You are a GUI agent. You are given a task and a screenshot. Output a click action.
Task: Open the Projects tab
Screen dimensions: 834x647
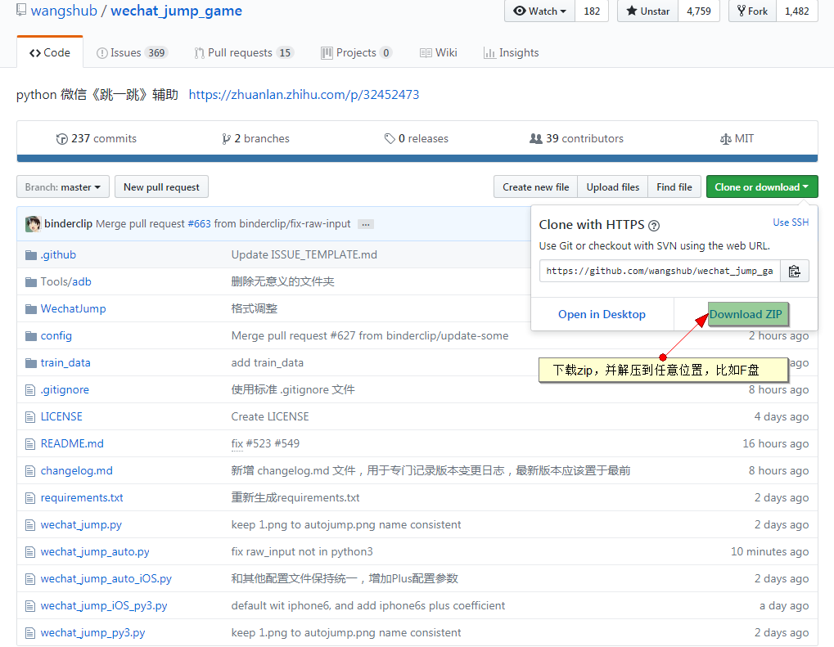[356, 52]
